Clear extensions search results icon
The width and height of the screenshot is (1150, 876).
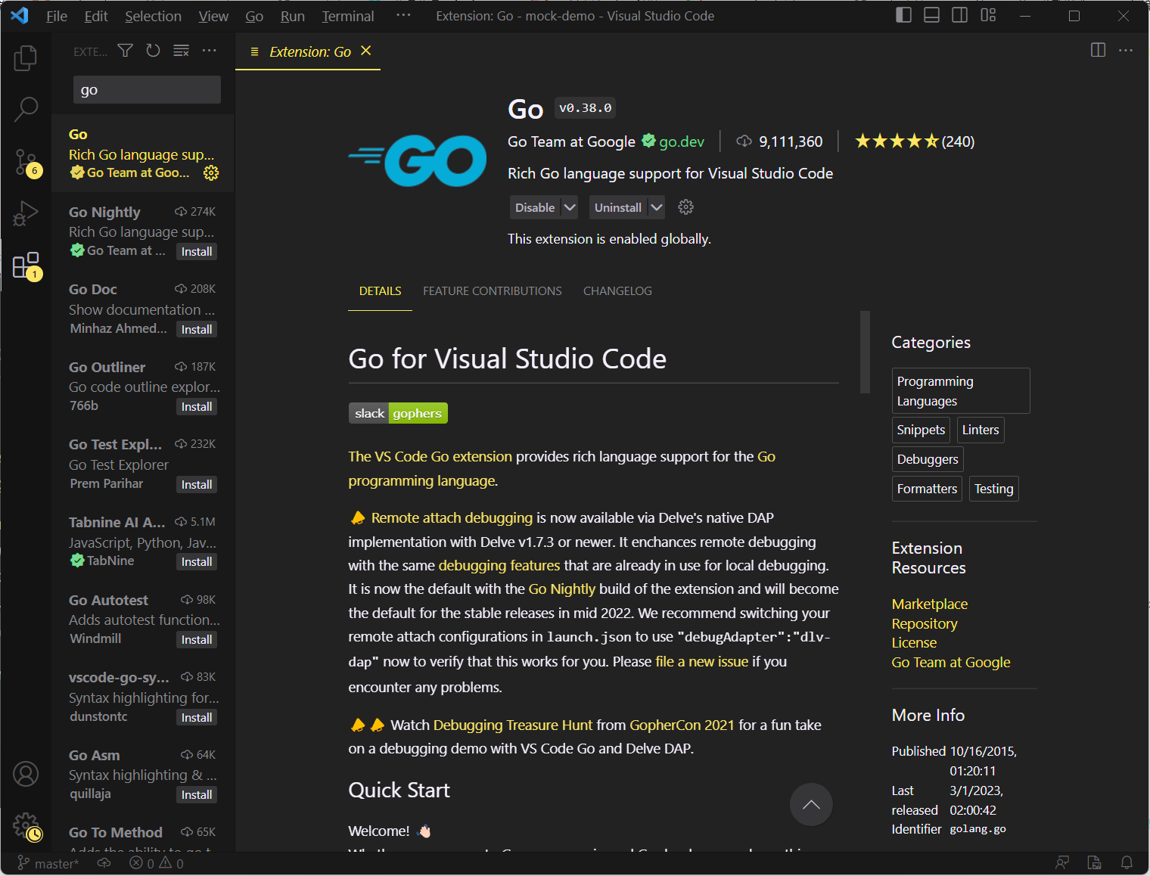(181, 51)
